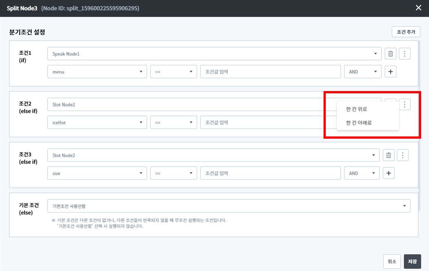This screenshot has width=429, height=271.
Task: Open the Speak Node1 dropdown
Action: [214, 54]
